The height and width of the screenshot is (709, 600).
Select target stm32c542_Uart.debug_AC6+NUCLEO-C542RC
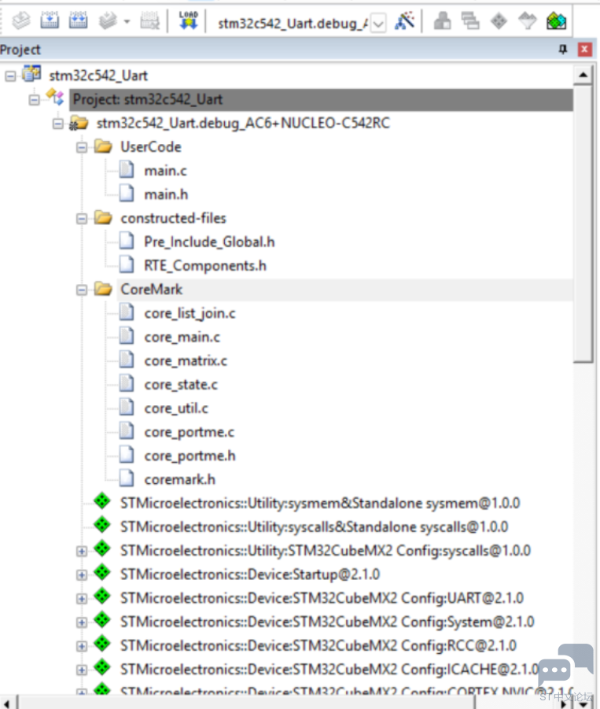coord(243,123)
